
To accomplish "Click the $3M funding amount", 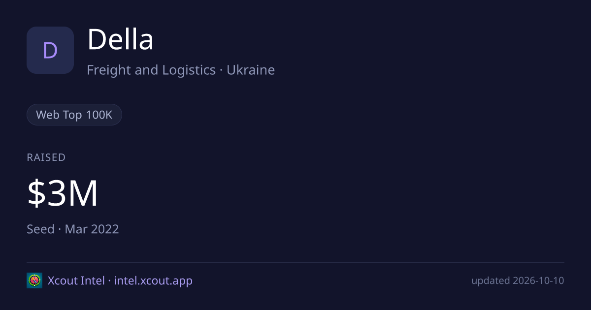I will (63, 194).
